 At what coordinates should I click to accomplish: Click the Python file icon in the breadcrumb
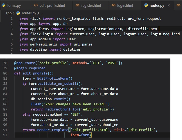click(18, 13)
